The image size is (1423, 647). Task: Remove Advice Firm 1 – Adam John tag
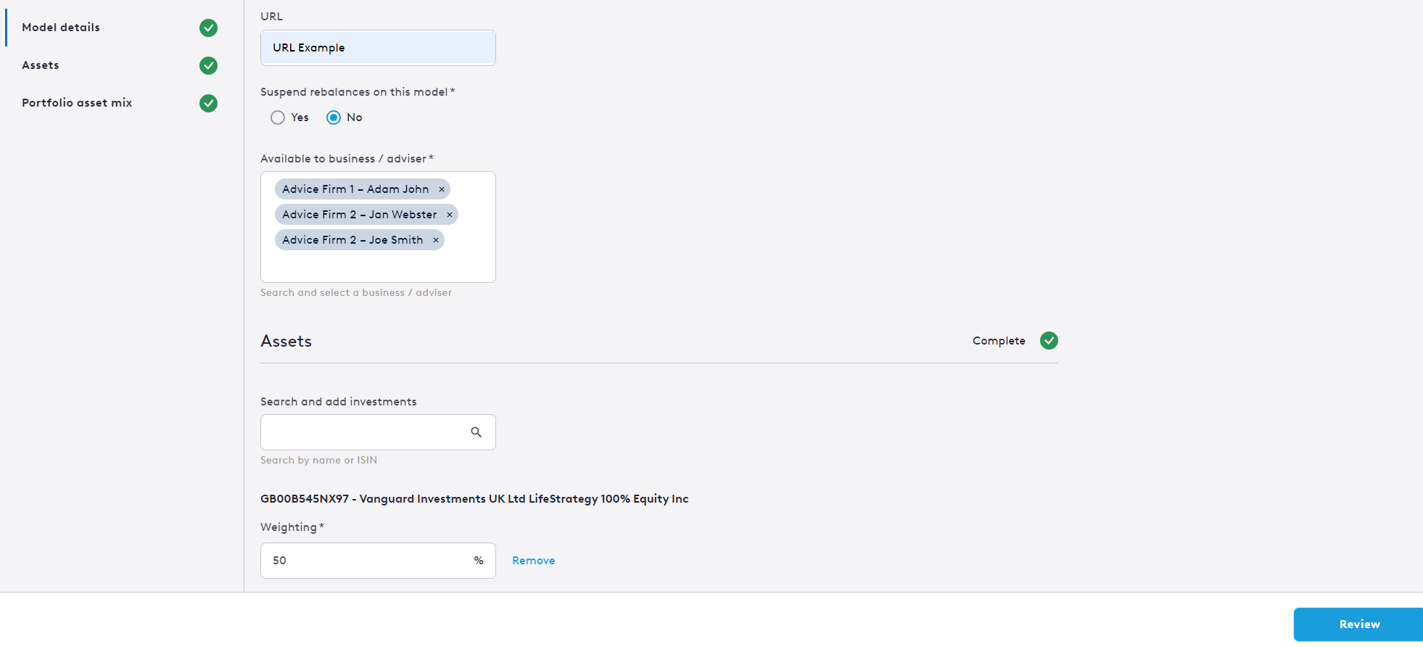(442, 189)
